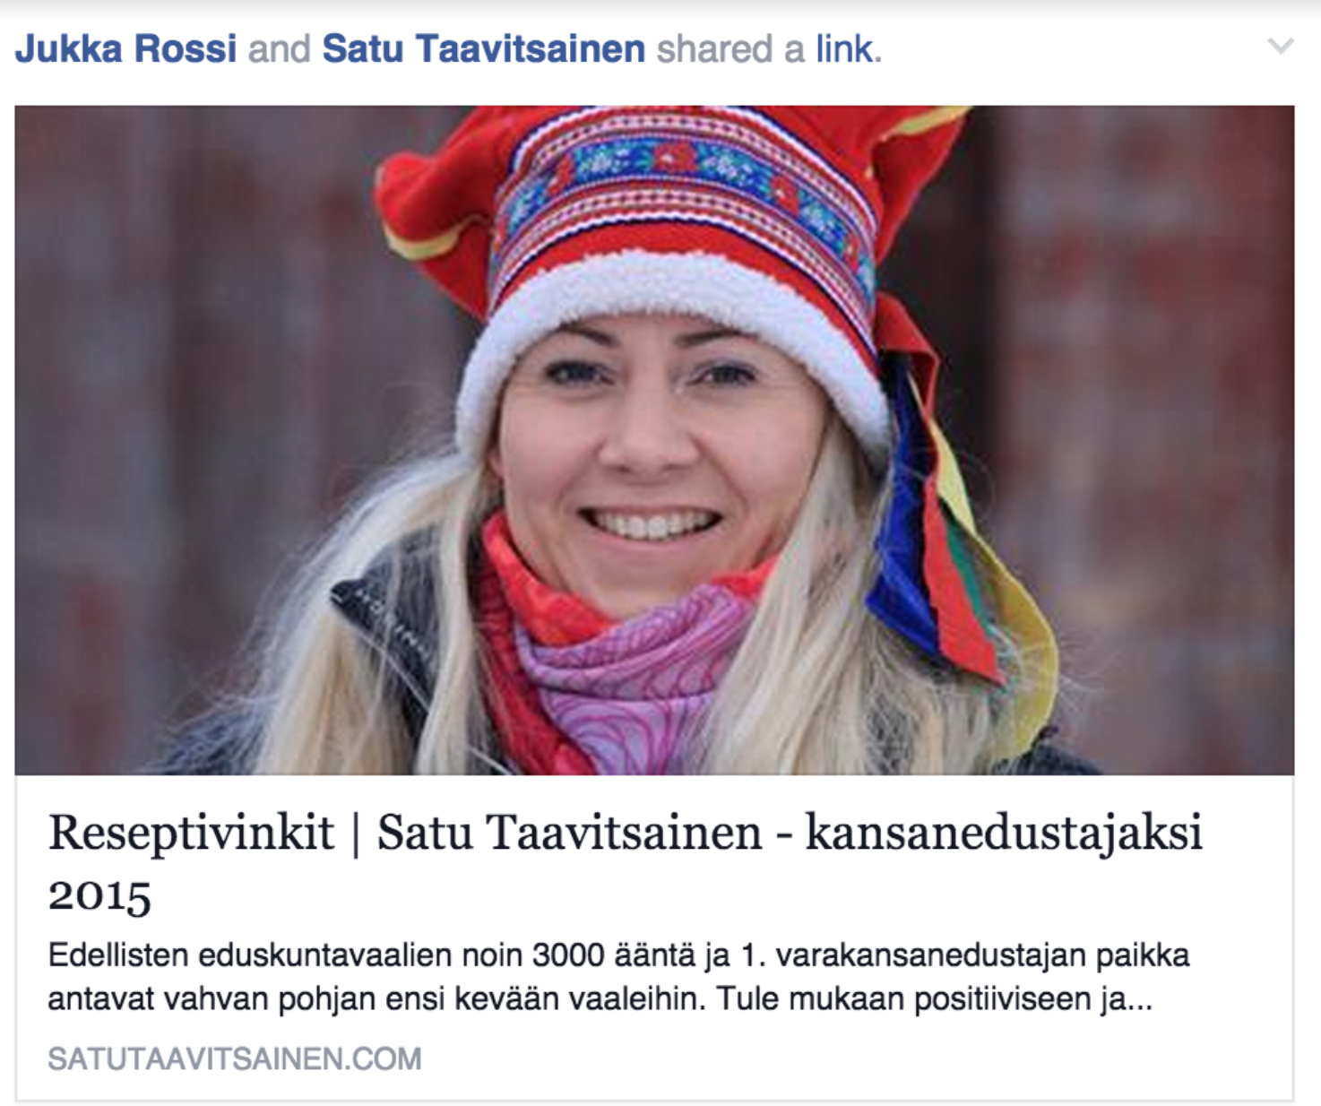Open the post options chevron menu

click(x=1281, y=46)
